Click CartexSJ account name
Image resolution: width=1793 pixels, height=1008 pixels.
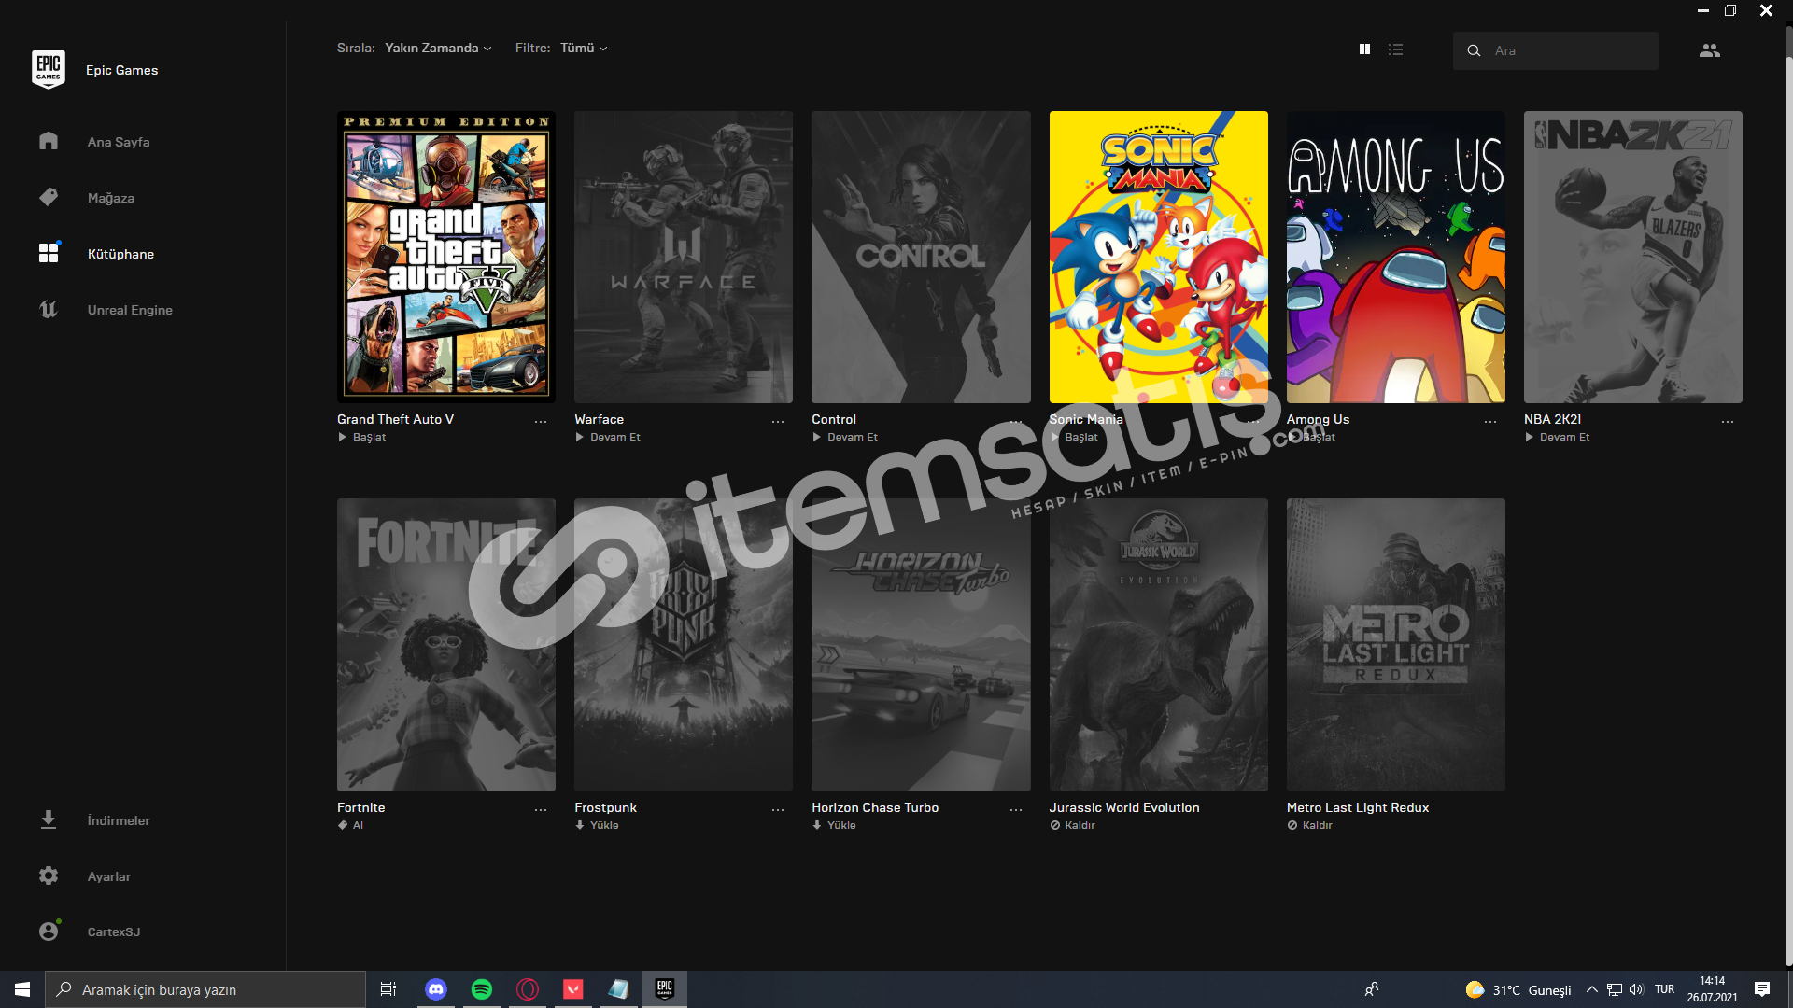114,931
